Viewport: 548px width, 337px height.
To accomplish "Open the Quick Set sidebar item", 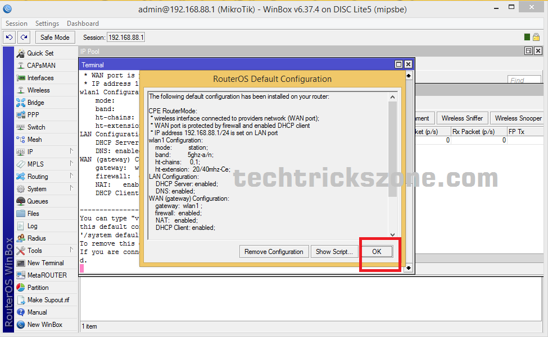I will point(40,53).
